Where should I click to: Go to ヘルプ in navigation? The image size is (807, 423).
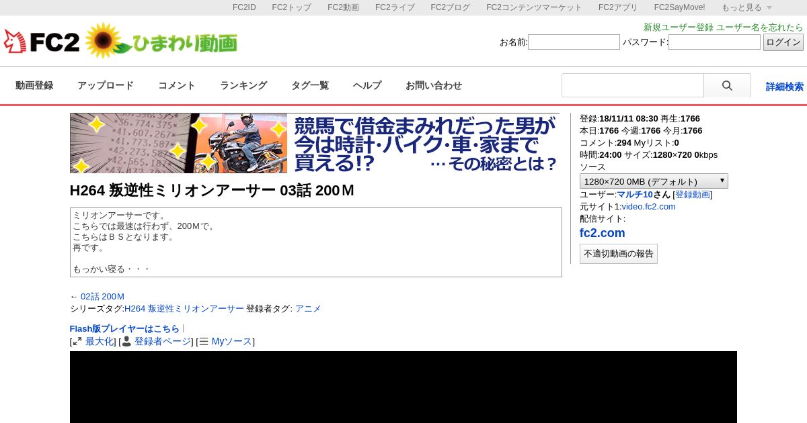click(x=367, y=86)
